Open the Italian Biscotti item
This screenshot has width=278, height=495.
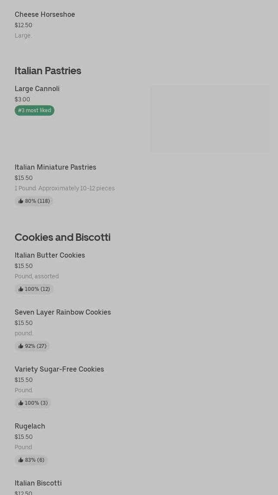click(x=38, y=483)
